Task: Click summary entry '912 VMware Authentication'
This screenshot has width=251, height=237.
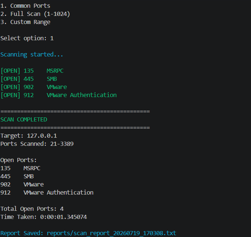Action: tap(47, 193)
